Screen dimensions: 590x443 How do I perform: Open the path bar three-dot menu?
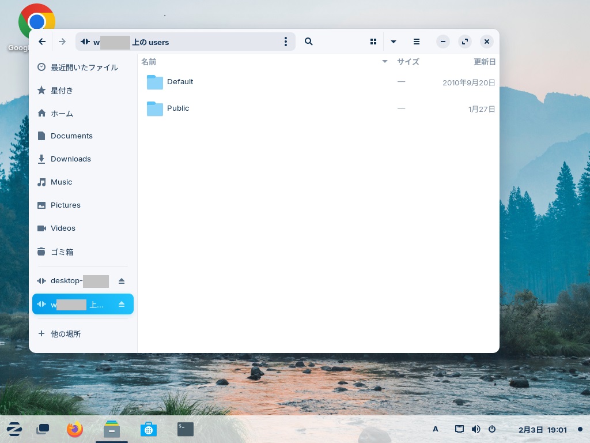pyautogui.click(x=286, y=42)
